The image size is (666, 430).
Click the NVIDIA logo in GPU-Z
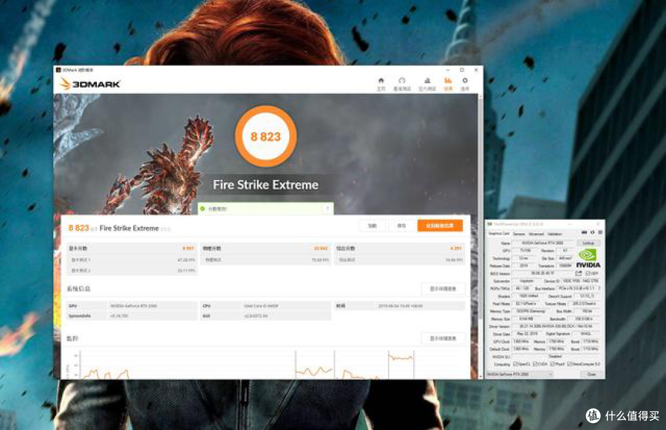pyautogui.click(x=588, y=258)
